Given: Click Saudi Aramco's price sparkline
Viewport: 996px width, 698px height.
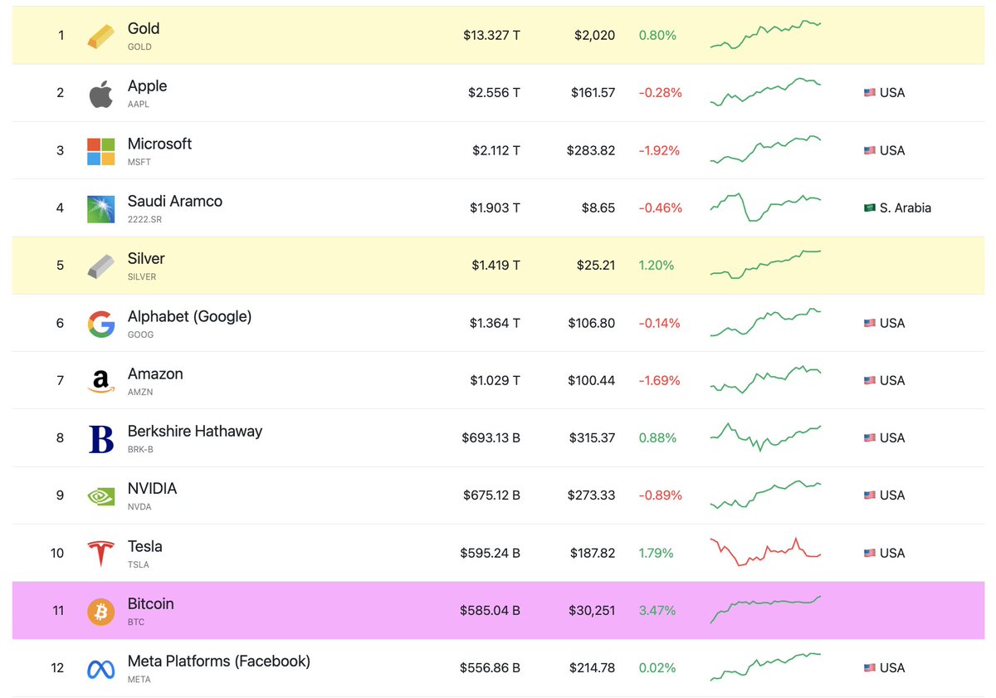Looking at the screenshot, I should pyautogui.click(x=765, y=207).
